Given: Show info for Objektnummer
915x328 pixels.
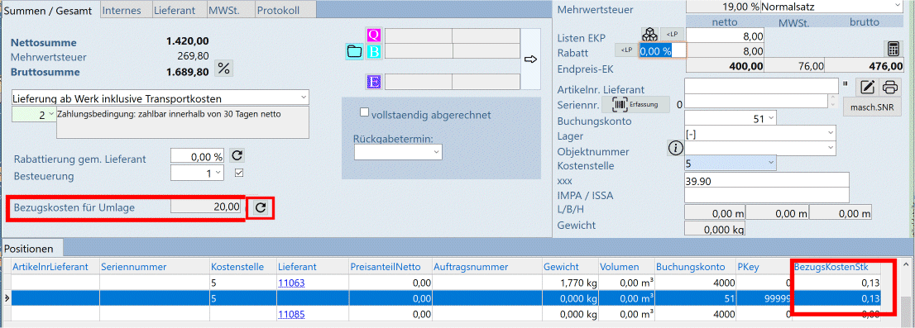Looking at the screenshot, I should 675,148.
